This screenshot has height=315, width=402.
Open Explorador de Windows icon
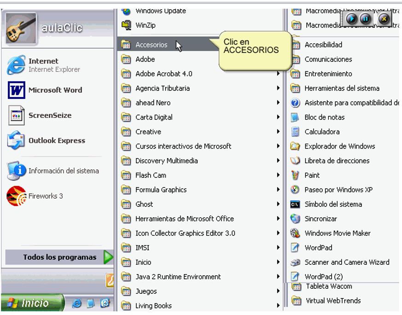pos(295,146)
